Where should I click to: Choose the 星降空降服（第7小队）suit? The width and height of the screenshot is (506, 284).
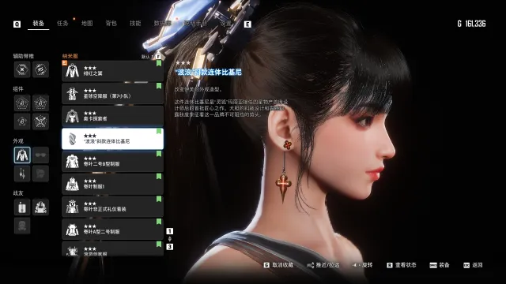(112, 93)
